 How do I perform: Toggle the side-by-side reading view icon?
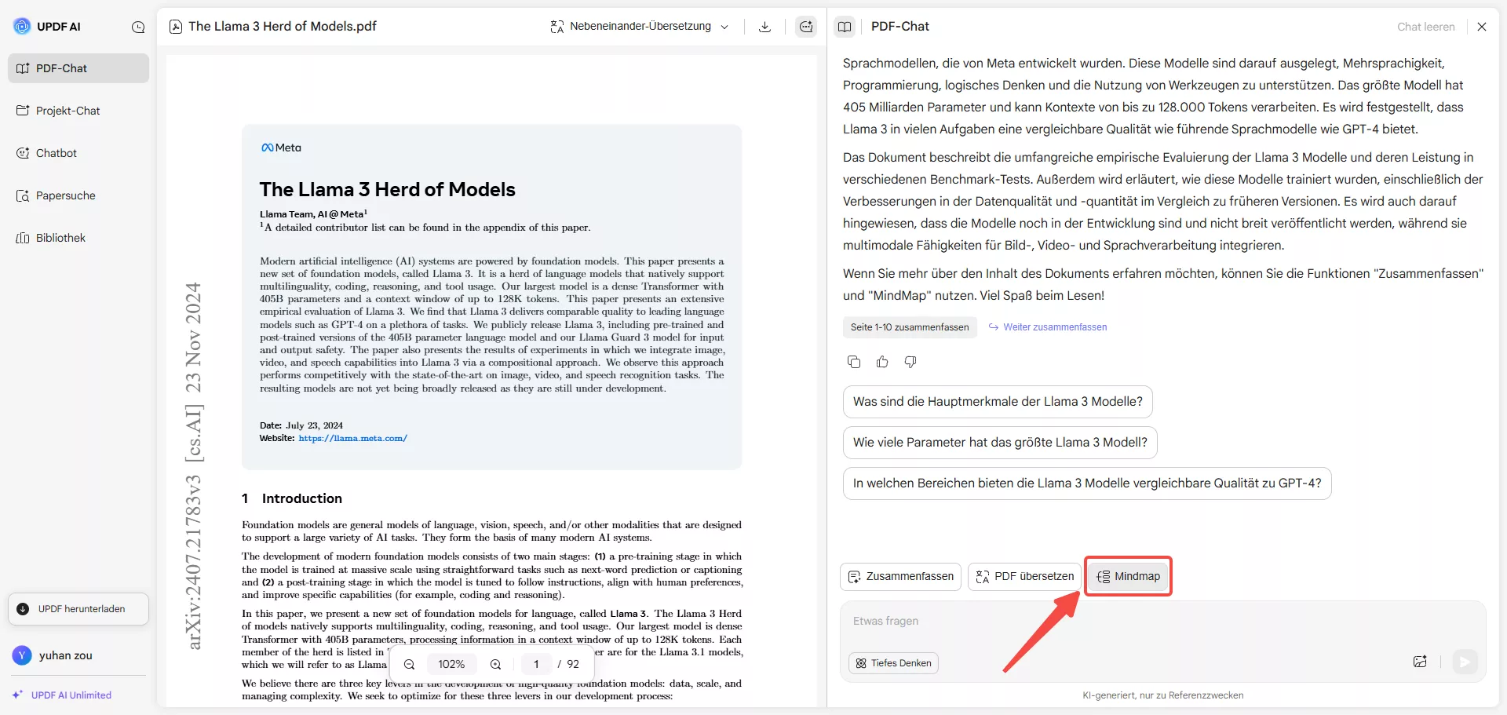point(845,26)
